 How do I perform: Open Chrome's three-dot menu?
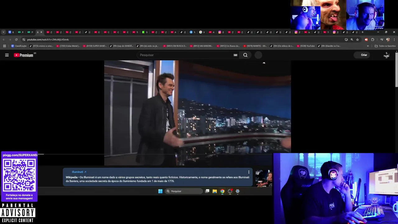[394, 40]
